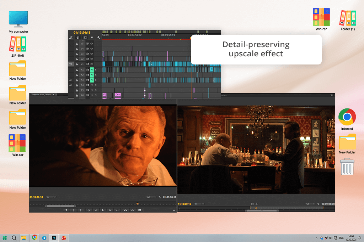The width and height of the screenshot is (364, 242).
Task: Open Folder (1) desktop icon
Action: [348, 20]
